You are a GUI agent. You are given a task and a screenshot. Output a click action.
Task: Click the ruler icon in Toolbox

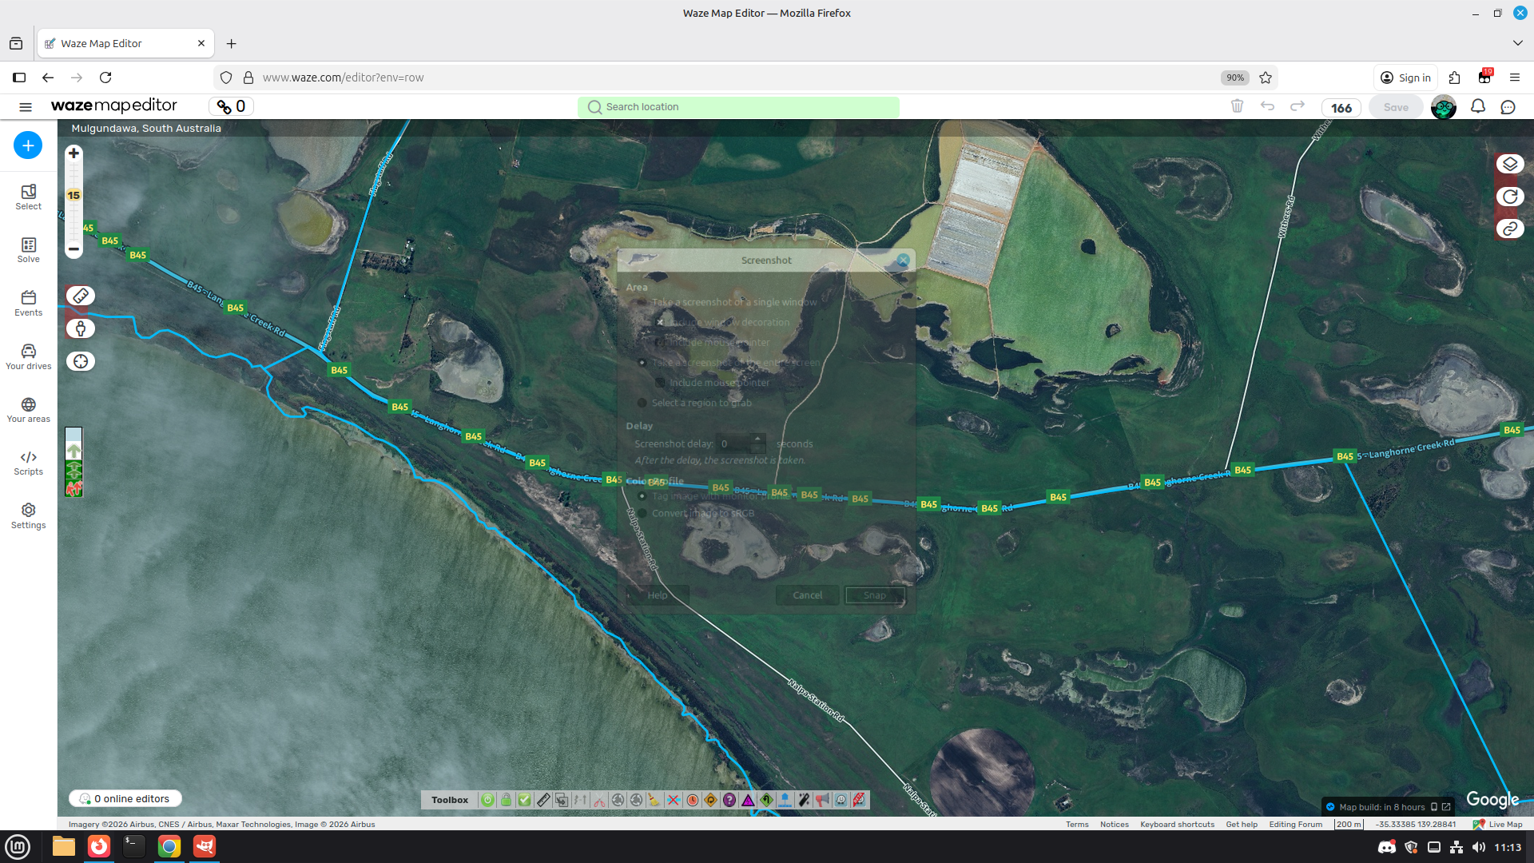tap(543, 800)
